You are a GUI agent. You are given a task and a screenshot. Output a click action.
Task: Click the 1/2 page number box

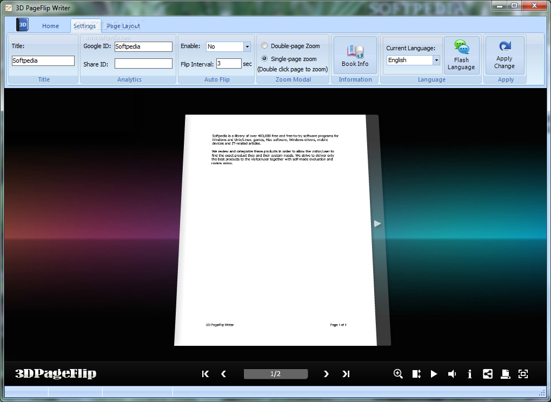276,374
